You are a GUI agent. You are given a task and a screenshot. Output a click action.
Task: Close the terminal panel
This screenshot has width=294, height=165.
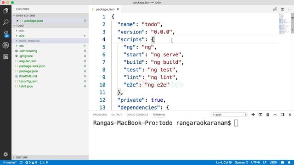[x=290, y=115]
